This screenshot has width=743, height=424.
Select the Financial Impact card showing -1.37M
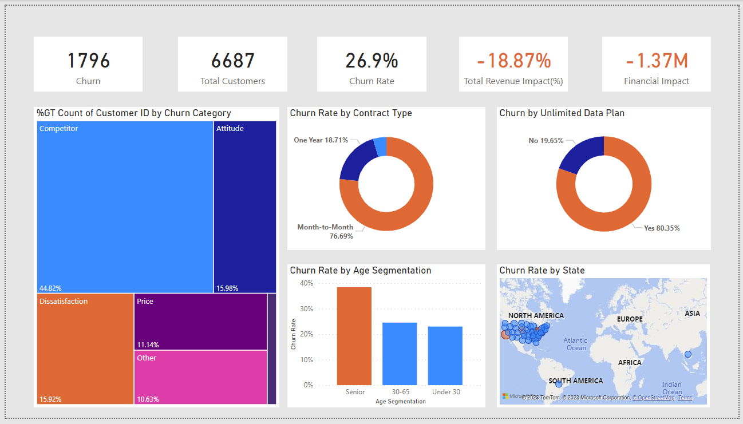[656, 63]
